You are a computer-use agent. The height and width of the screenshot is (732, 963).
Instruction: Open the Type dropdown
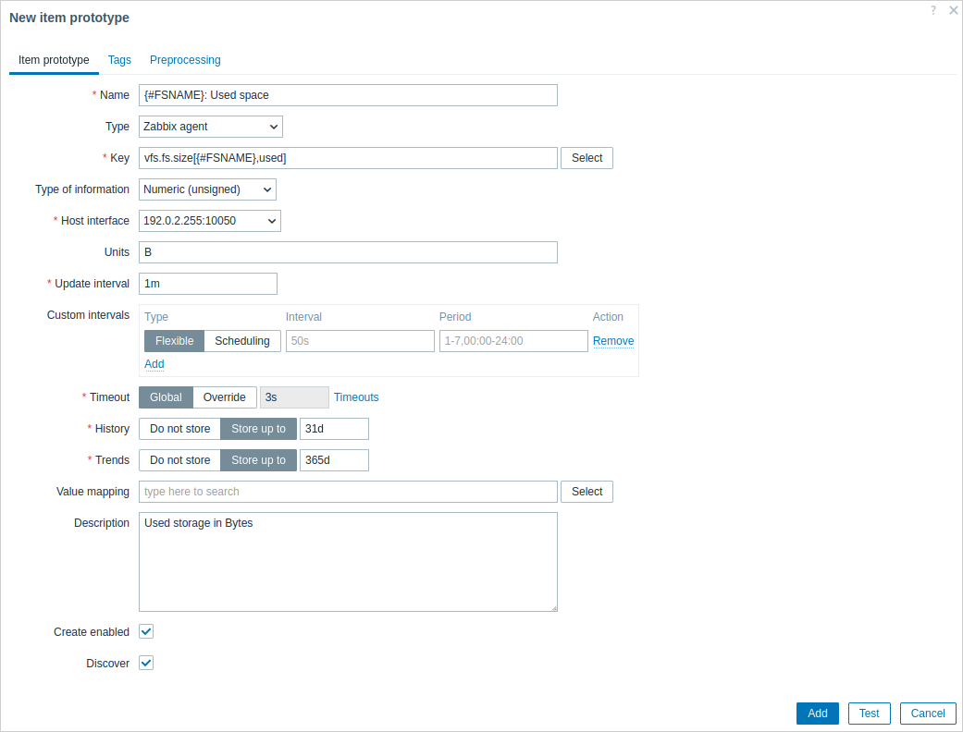[211, 127]
